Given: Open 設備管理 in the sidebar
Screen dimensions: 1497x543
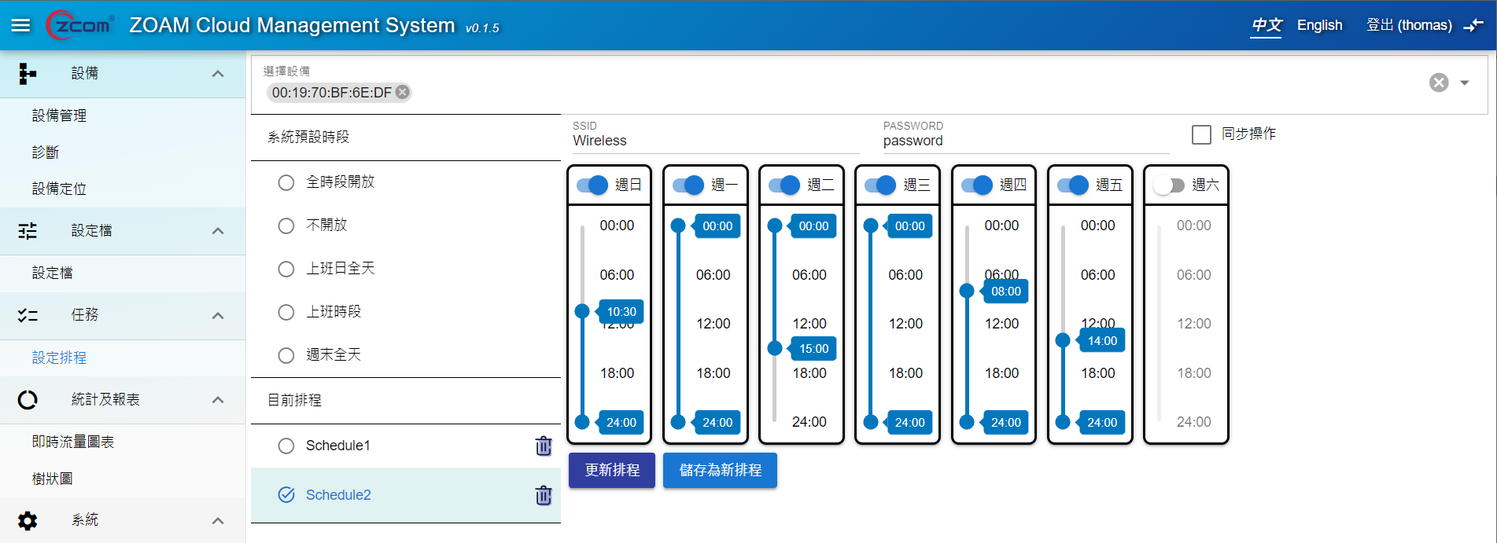Looking at the screenshot, I should click(59, 116).
